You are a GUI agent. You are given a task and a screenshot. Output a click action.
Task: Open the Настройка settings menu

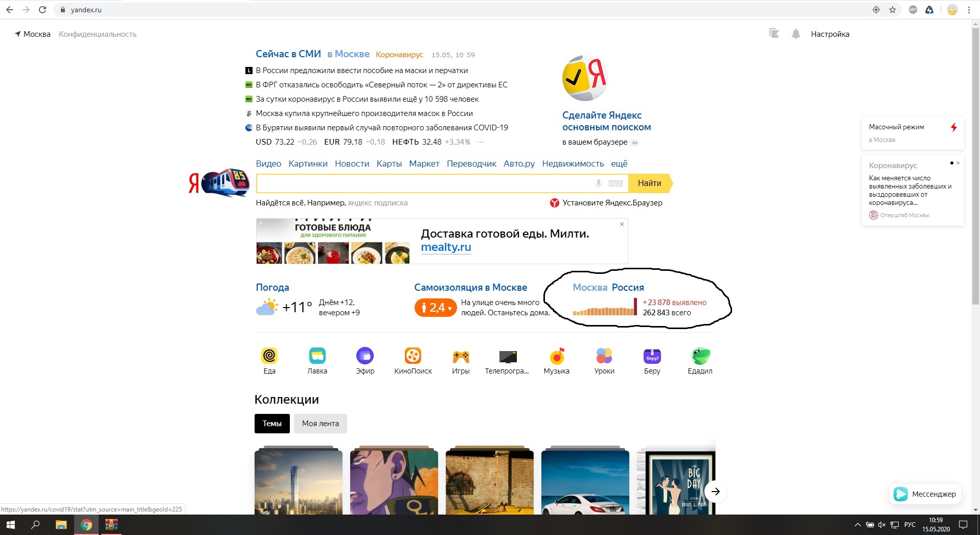click(x=830, y=34)
